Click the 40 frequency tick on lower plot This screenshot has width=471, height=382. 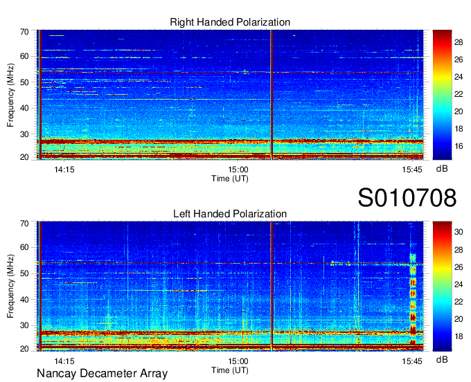pyautogui.click(x=25, y=300)
